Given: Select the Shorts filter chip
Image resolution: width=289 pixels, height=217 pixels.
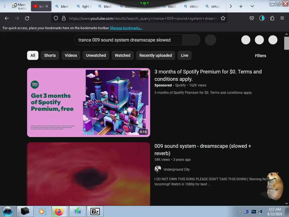Looking at the screenshot, I should [x=50, y=55].
